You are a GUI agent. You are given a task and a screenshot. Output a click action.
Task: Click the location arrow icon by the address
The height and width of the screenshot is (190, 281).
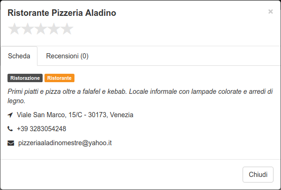click(x=10, y=115)
